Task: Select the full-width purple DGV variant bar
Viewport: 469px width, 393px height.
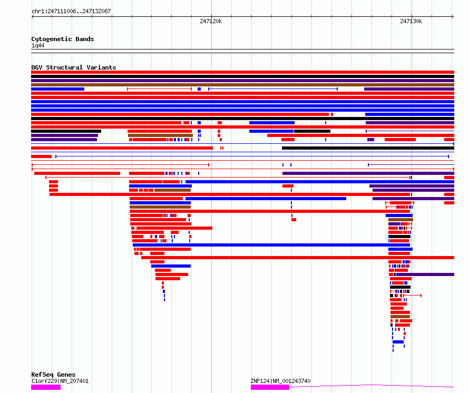Action: [x=242, y=81]
